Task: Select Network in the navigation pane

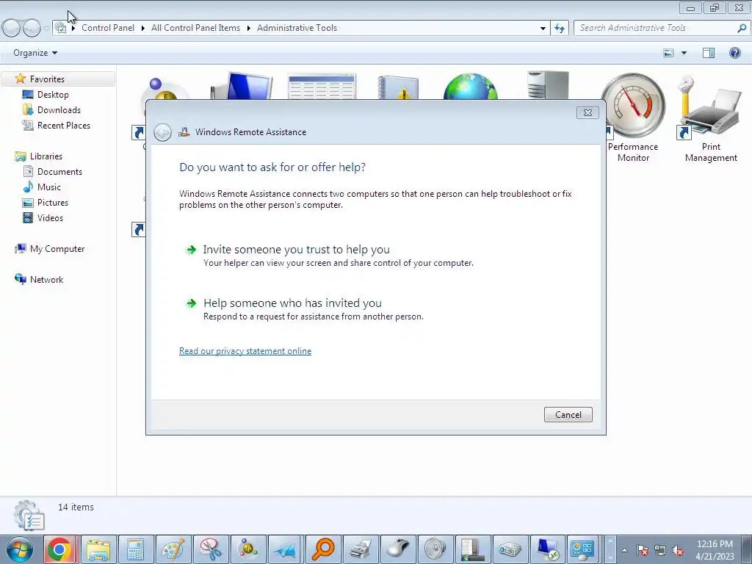Action: tap(46, 280)
